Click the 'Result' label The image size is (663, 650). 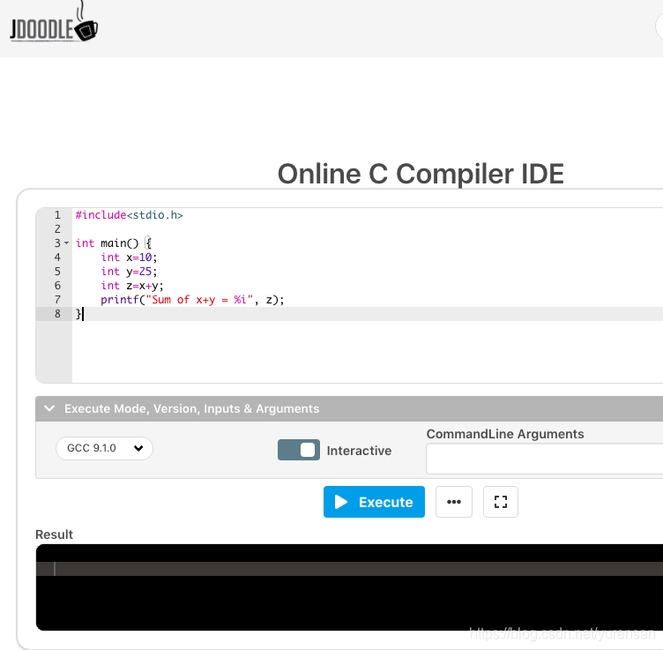click(x=54, y=534)
